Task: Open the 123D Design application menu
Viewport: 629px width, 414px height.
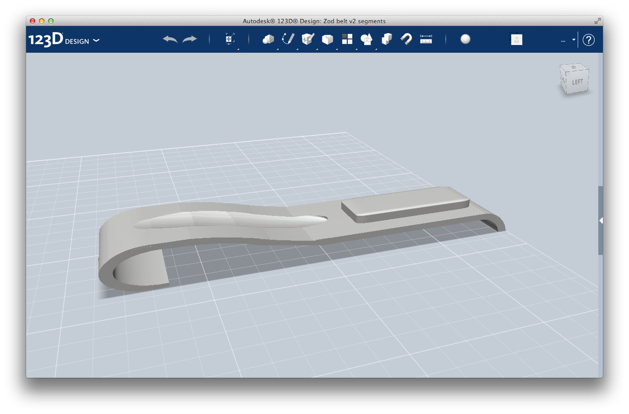Action: (64, 39)
